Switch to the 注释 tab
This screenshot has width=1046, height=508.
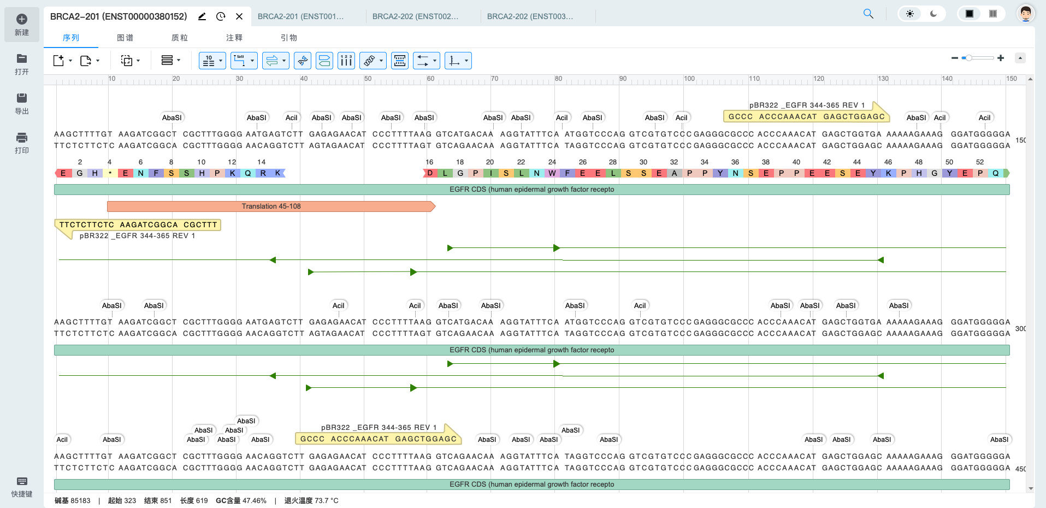pos(234,38)
